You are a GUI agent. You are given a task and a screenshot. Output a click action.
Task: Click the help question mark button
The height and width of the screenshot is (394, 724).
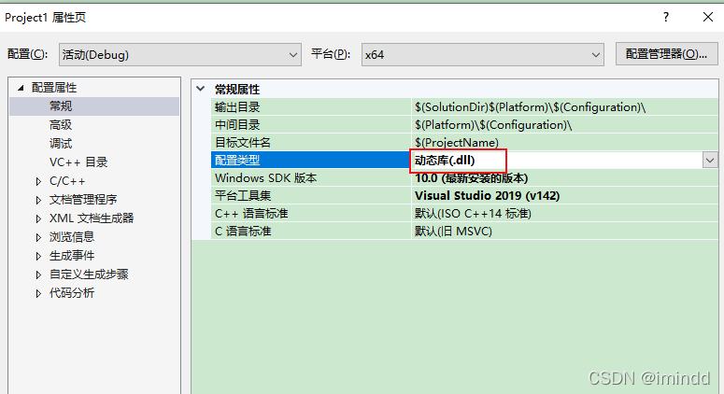(x=666, y=18)
